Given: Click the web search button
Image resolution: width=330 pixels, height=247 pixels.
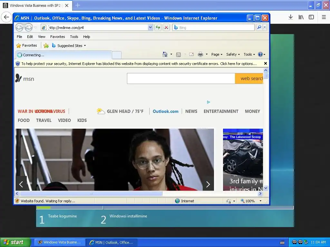Looking at the screenshot, I should [x=249, y=78].
